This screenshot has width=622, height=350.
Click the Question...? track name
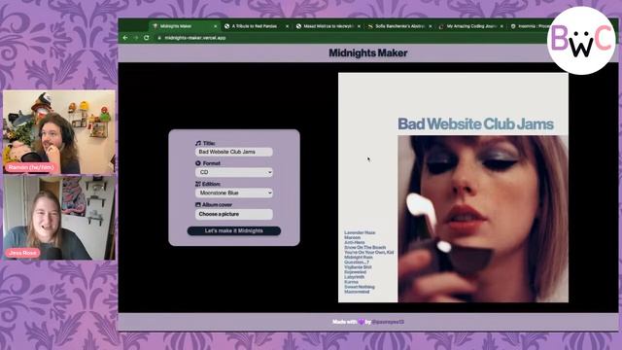(x=357, y=262)
